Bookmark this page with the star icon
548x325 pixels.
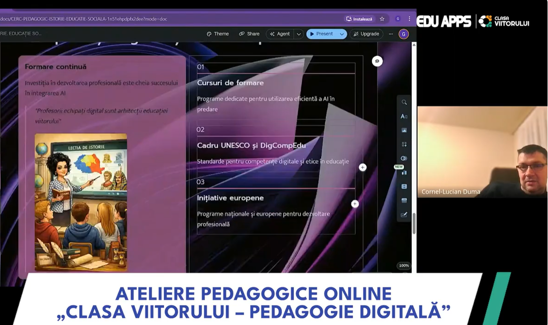(382, 19)
